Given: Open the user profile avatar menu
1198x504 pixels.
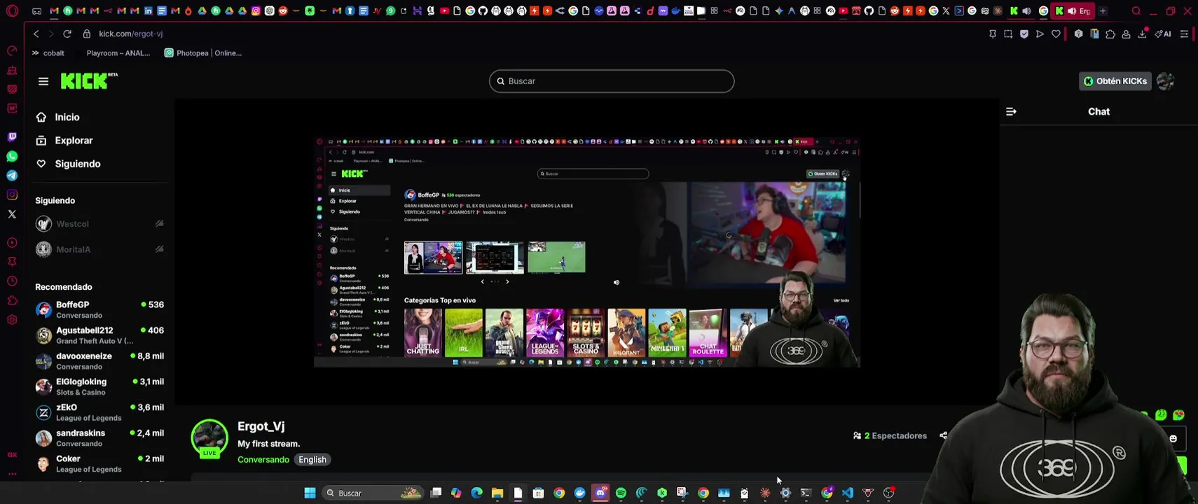Looking at the screenshot, I should (x=1166, y=81).
